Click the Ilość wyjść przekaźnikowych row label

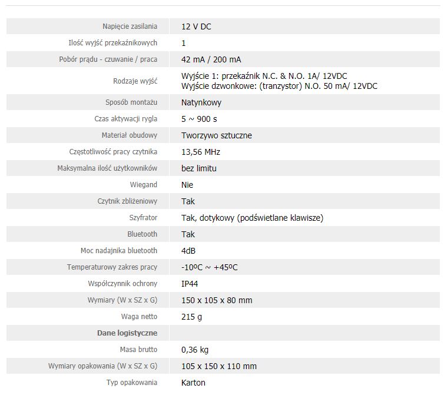click(x=112, y=43)
